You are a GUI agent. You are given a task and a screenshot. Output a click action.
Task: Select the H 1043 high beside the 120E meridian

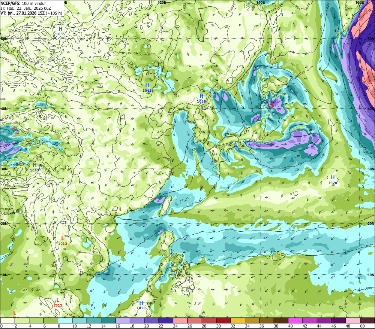(147, 88)
